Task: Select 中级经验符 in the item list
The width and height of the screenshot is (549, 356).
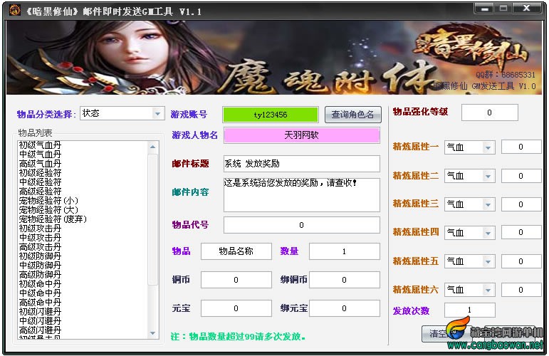Action: coord(41,182)
